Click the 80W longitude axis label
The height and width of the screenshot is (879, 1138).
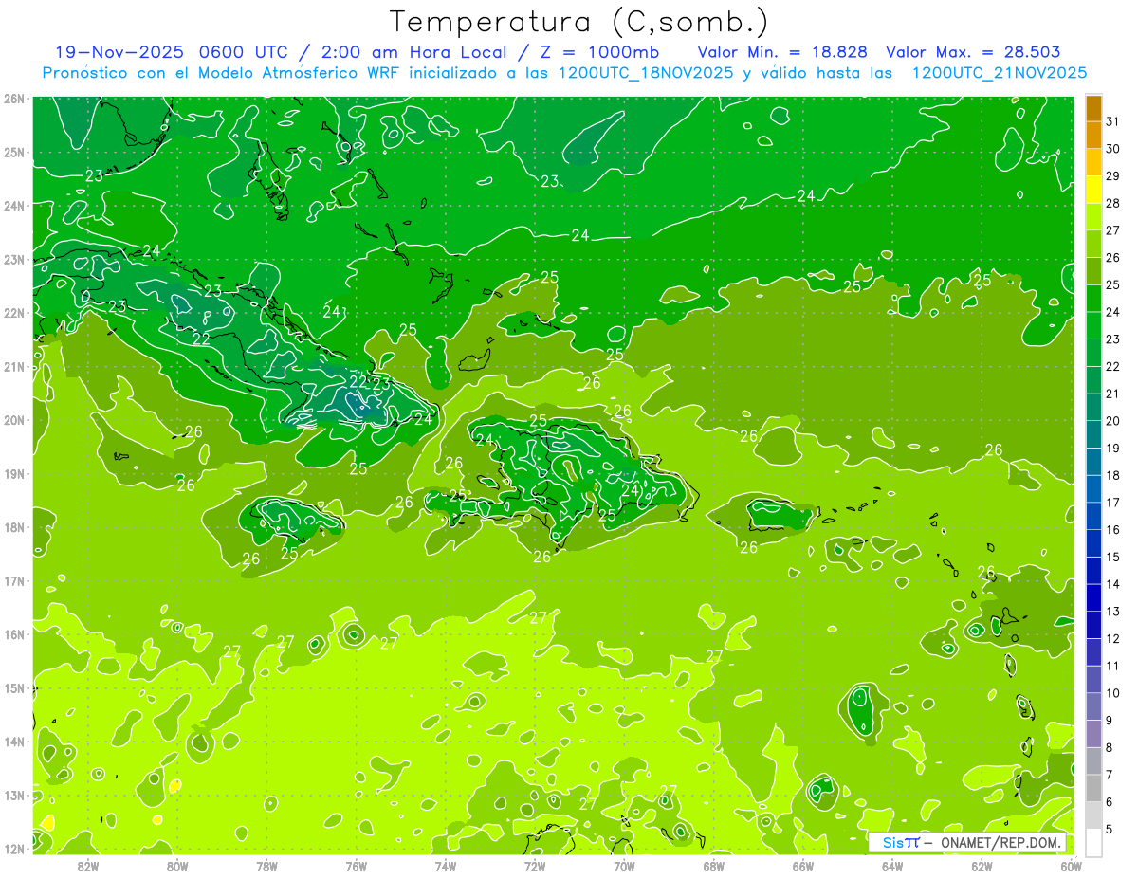[177, 866]
